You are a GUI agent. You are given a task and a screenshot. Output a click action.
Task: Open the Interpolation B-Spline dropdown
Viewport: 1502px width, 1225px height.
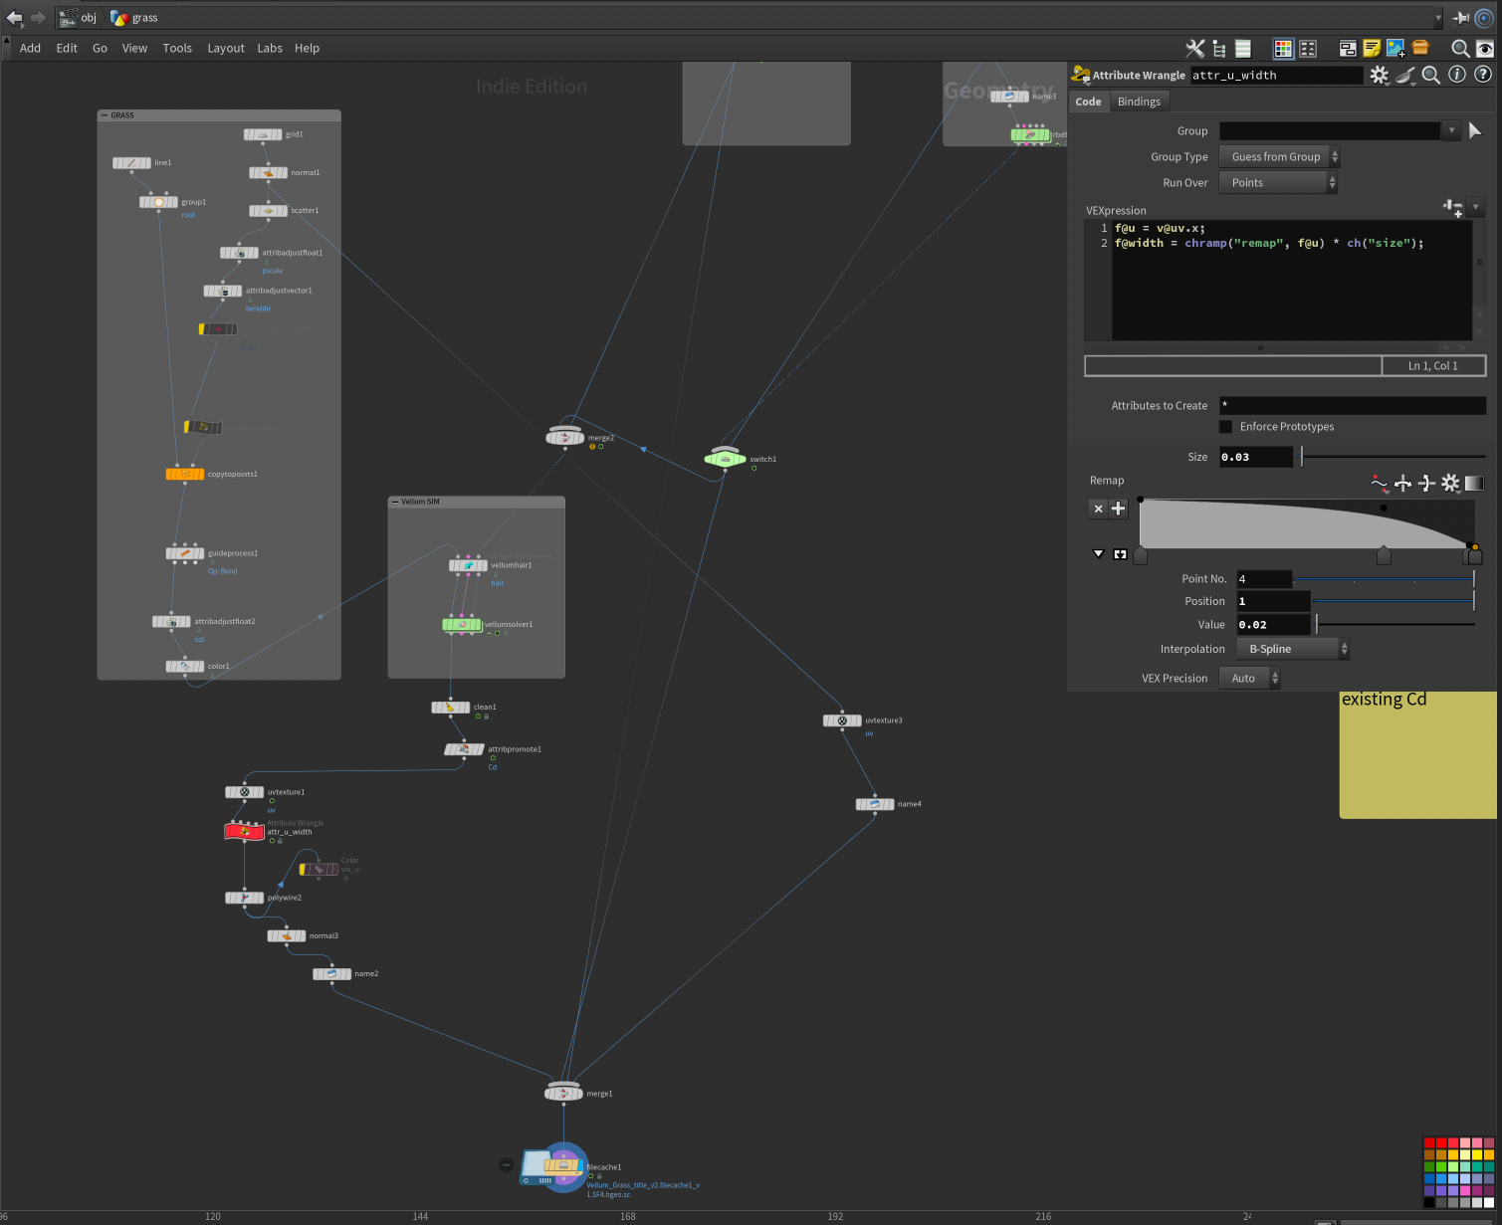(x=1293, y=649)
